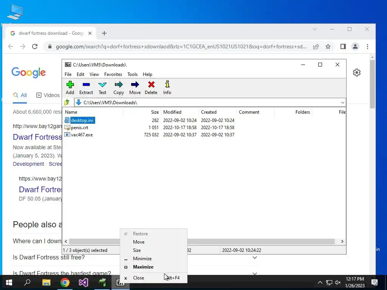Click the Move toolbar arrow icon
Viewport: 387px width, 290px height.
click(x=135, y=85)
